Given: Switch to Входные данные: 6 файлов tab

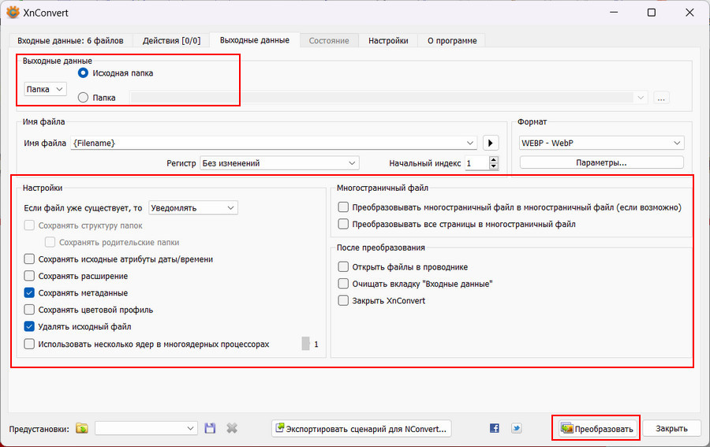Looking at the screenshot, I should [x=70, y=40].
